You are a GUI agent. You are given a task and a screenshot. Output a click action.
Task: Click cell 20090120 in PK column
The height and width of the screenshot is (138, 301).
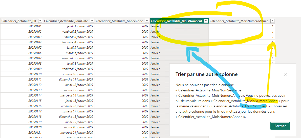coord(22,127)
